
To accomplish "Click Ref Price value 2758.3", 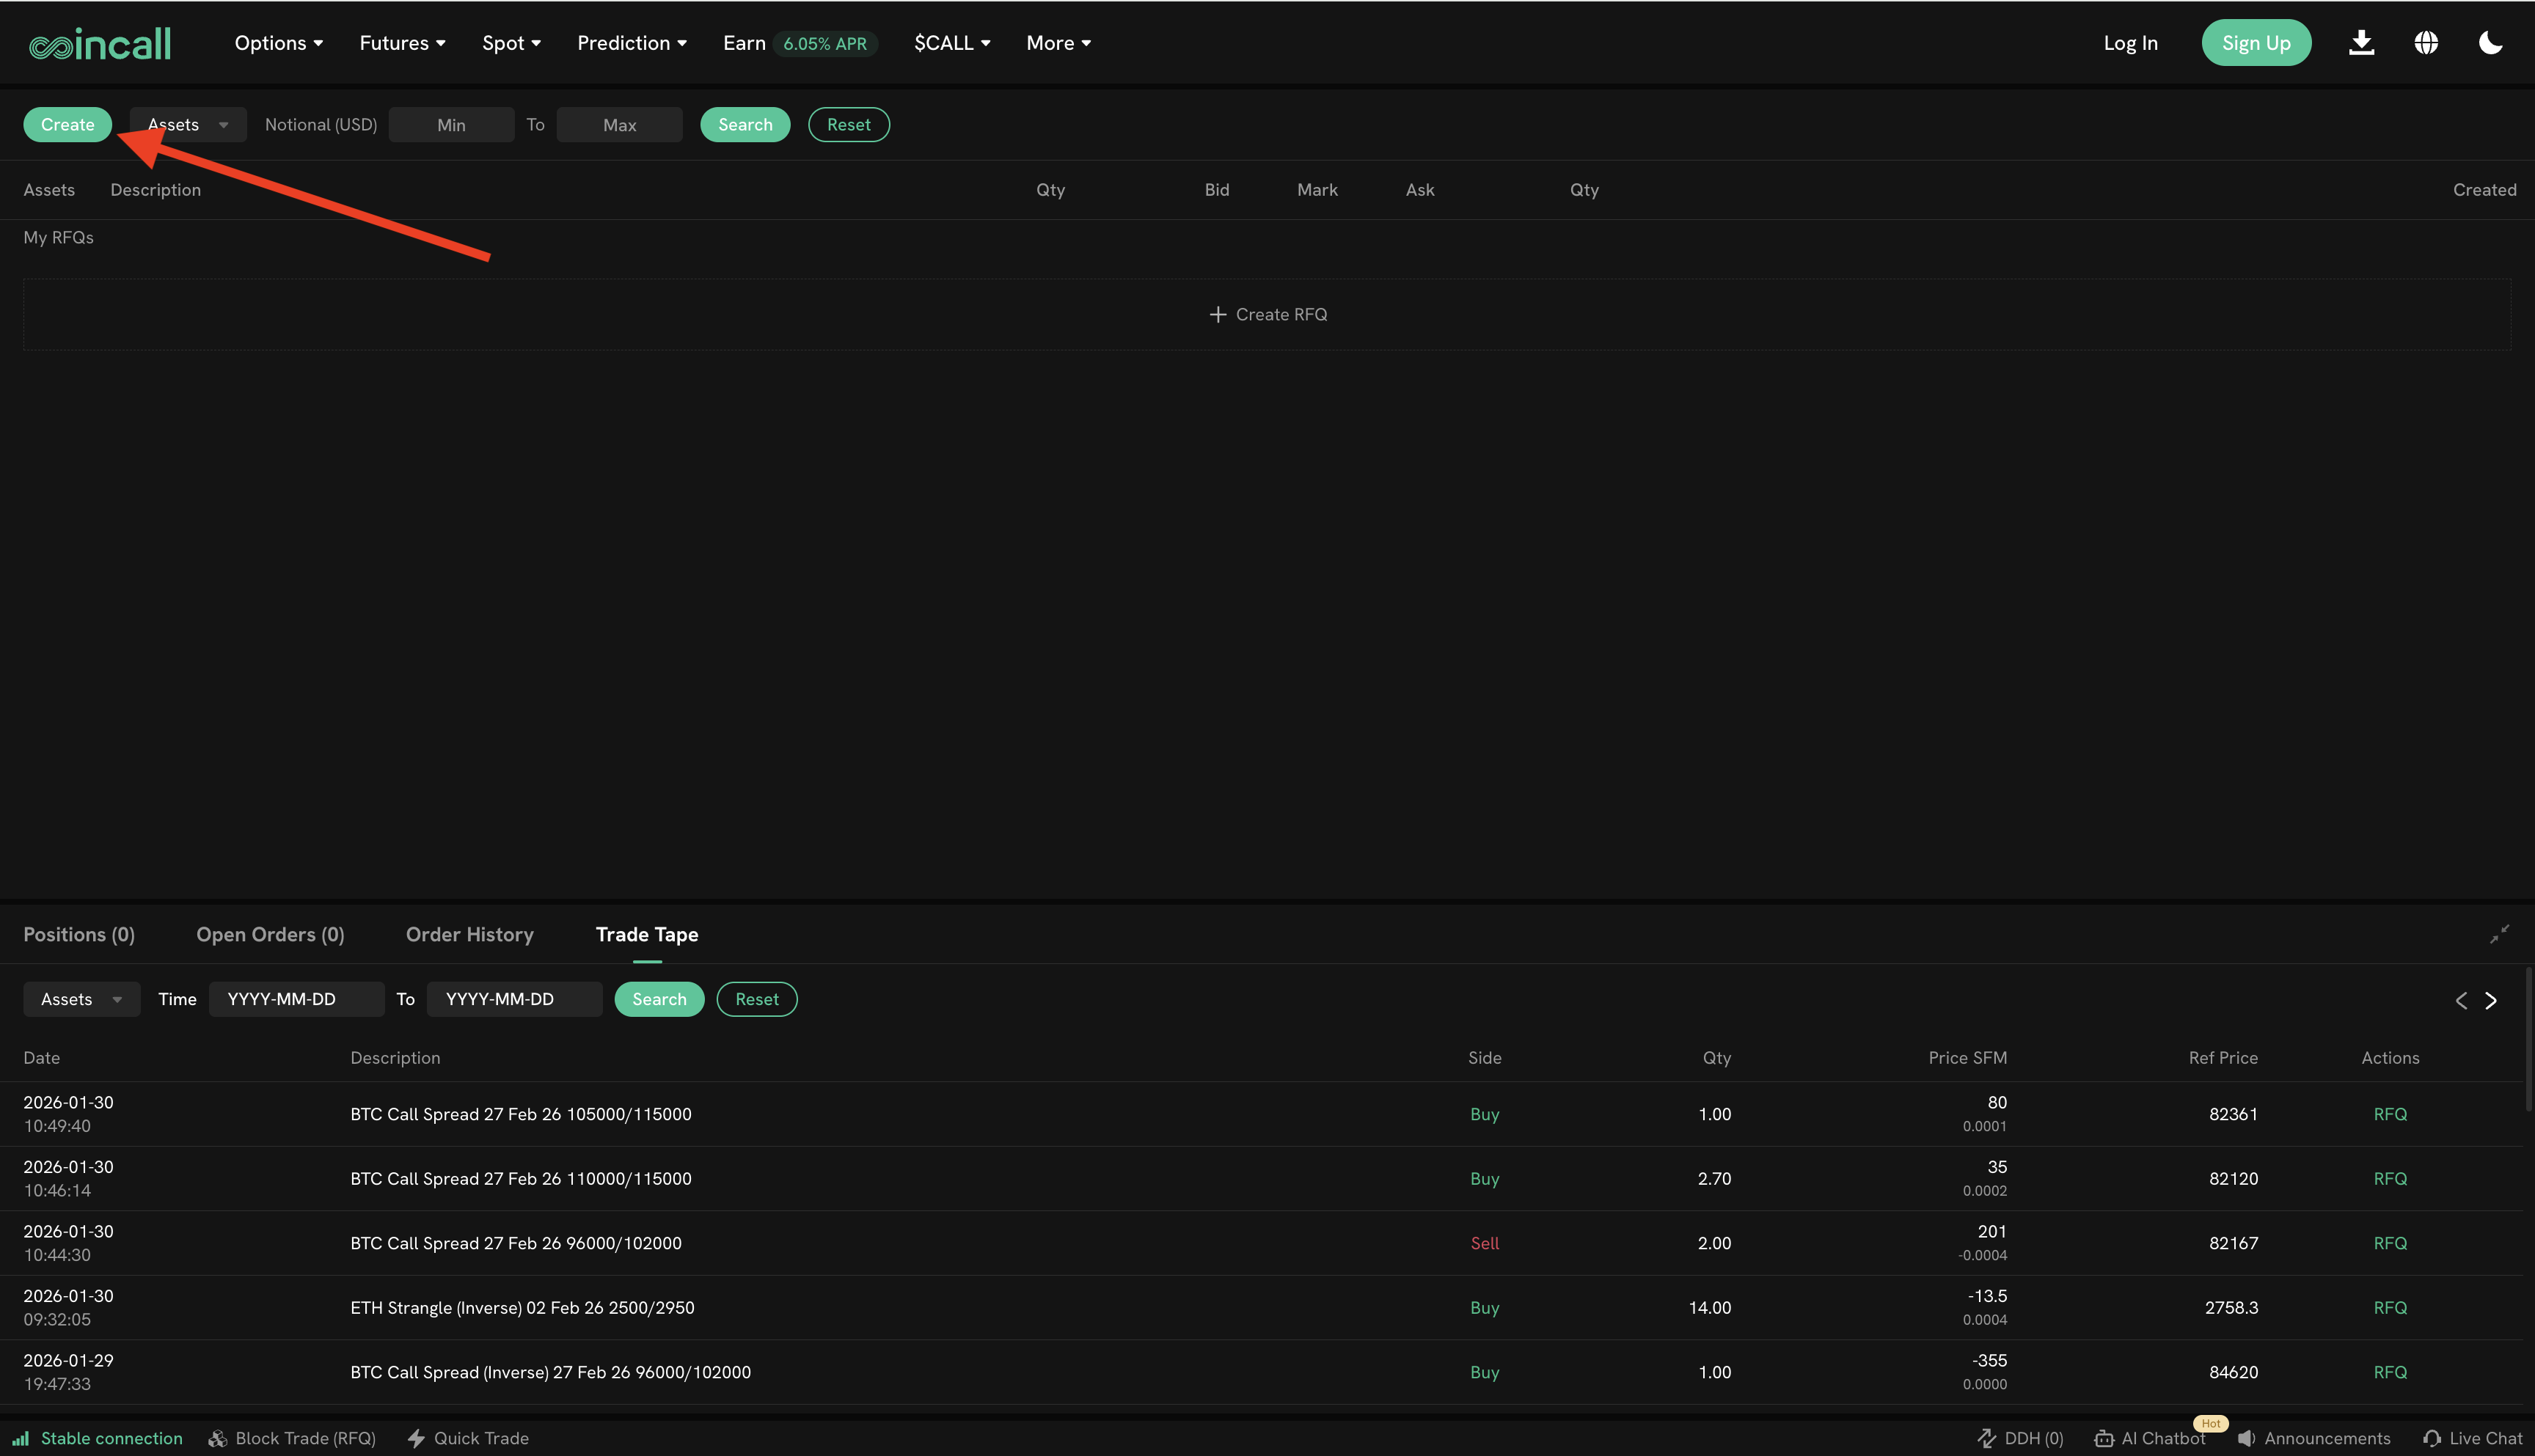I will (2231, 1308).
